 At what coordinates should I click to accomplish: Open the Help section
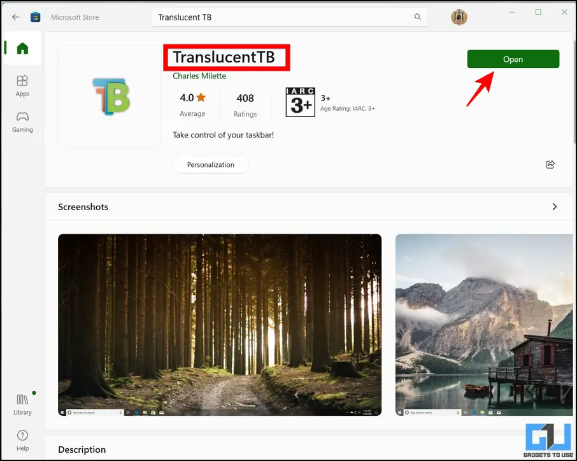[22, 441]
